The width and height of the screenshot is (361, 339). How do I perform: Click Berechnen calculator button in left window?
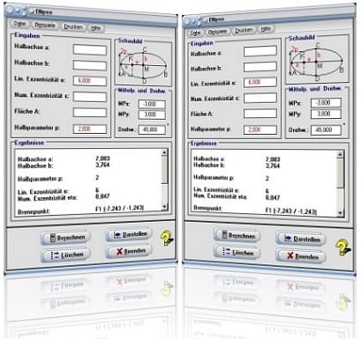[66, 238]
